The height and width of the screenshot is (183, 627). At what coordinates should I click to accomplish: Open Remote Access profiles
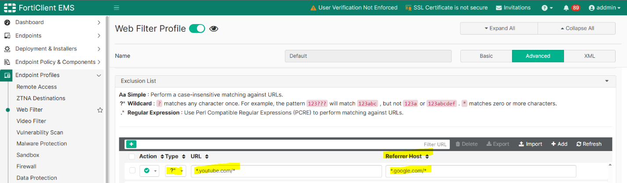point(37,87)
